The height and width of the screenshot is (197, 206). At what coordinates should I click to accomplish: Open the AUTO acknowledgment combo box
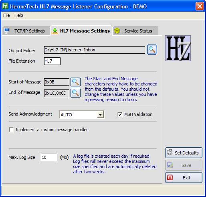coord(82,115)
